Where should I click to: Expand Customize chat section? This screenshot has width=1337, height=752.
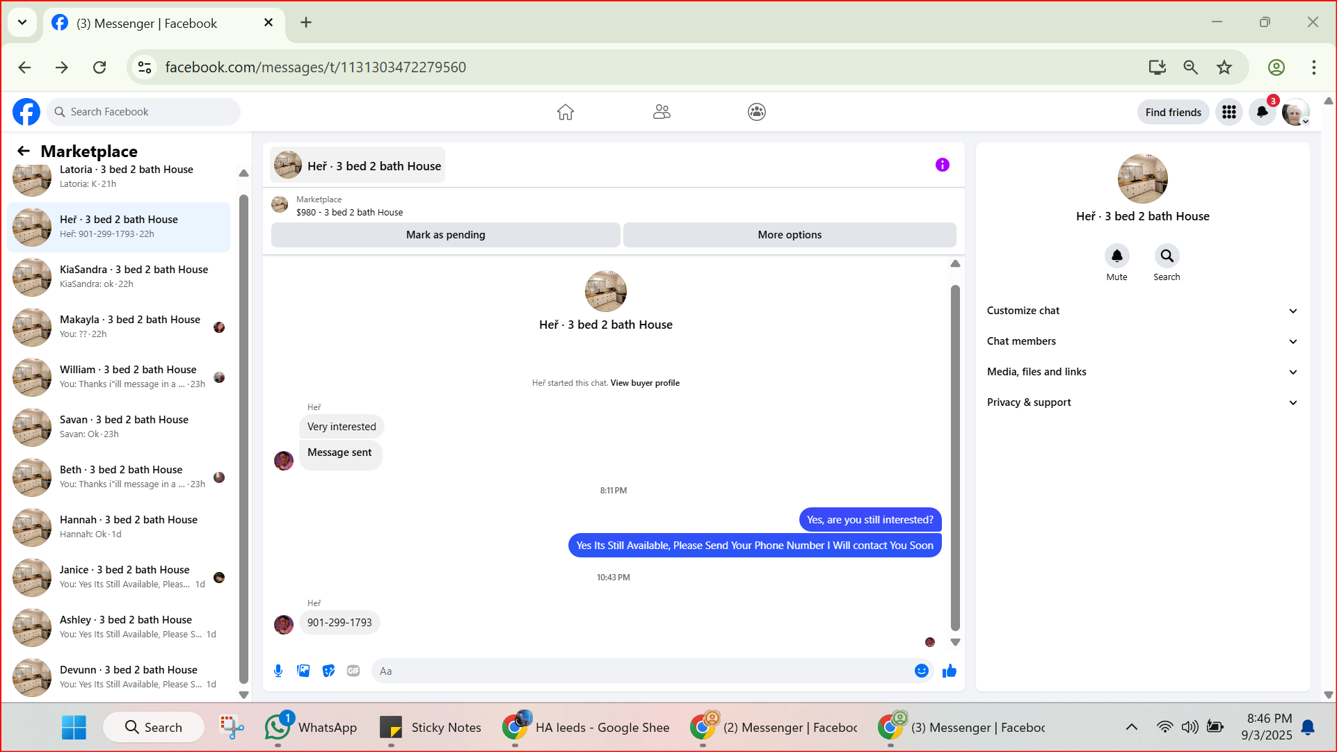1142,311
